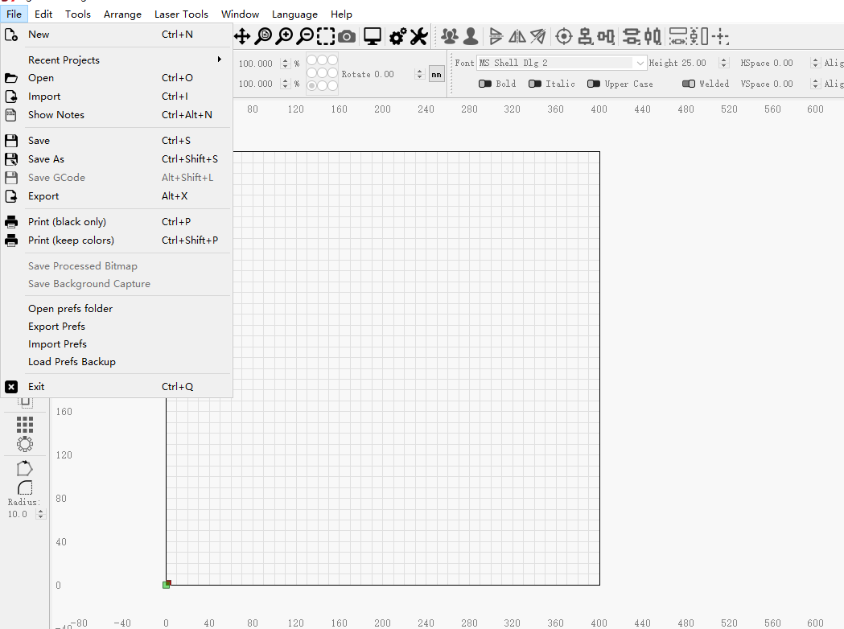Choose Save As from the File menu

[x=46, y=159]
